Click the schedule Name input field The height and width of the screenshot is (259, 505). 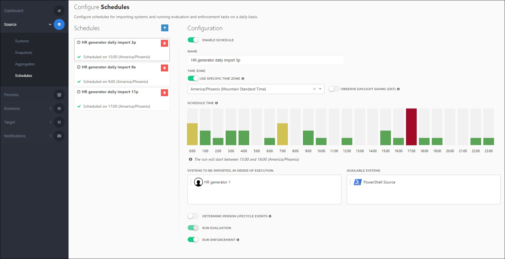[266, 60]
